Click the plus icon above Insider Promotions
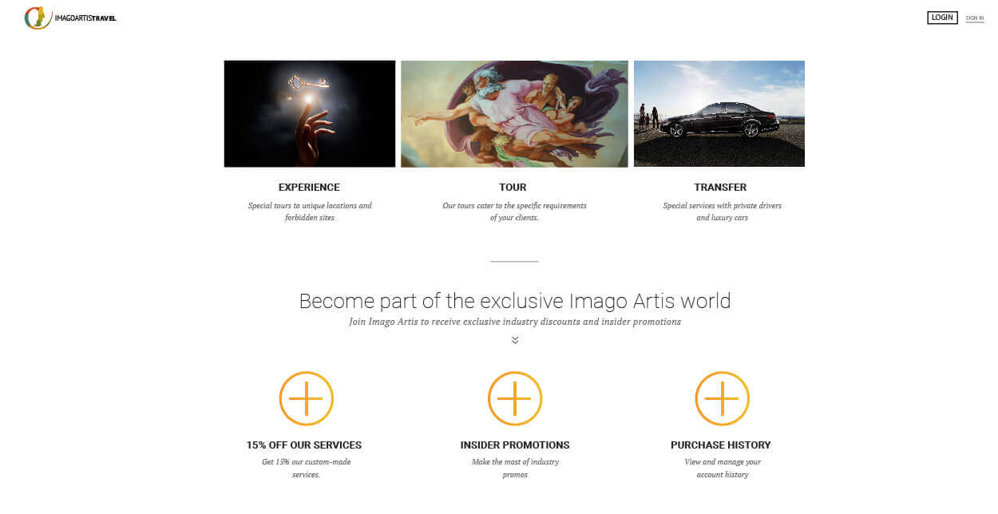This screenshot has height=514, width=998. [x=515, y=398]
